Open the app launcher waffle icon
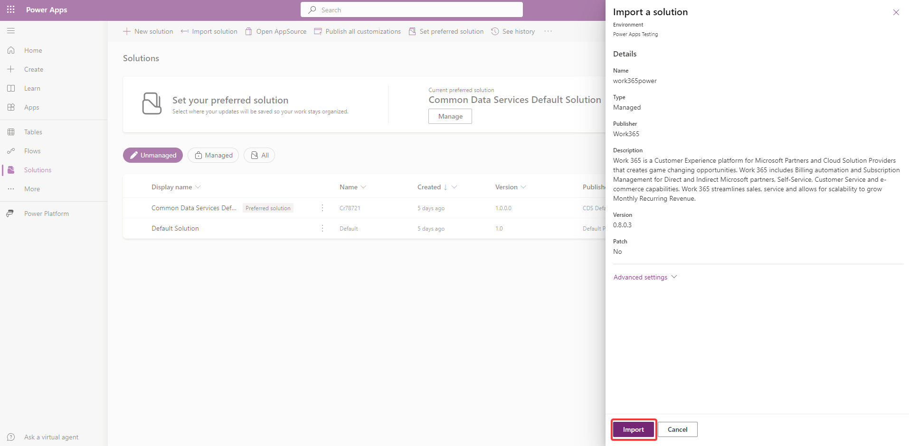Screen dimensions: 909x446 (11, 9)
